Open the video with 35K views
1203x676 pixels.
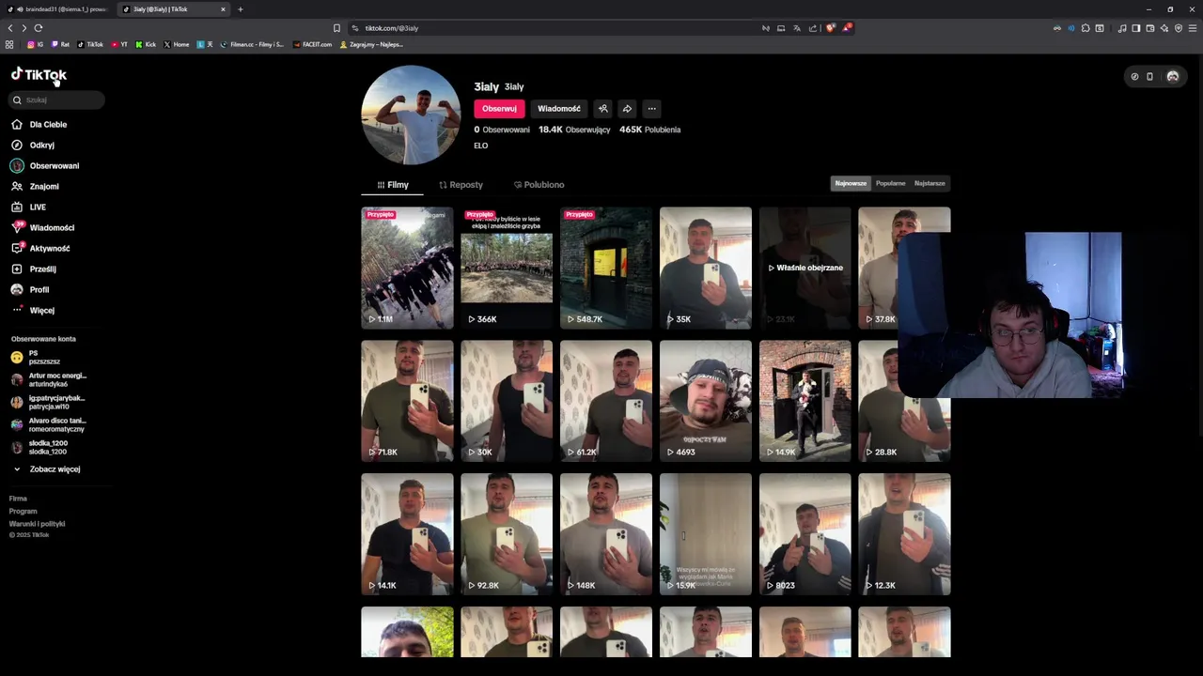(706, 268)
